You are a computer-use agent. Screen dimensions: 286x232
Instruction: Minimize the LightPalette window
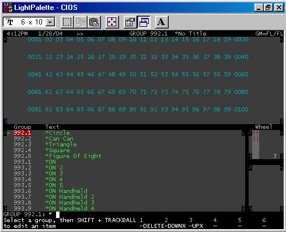(259, 8)
